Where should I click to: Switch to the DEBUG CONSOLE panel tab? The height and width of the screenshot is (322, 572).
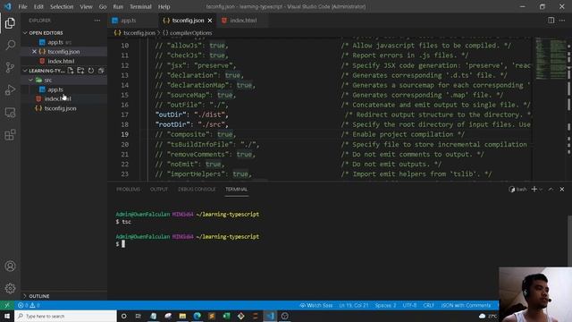[x=197, y=189]
